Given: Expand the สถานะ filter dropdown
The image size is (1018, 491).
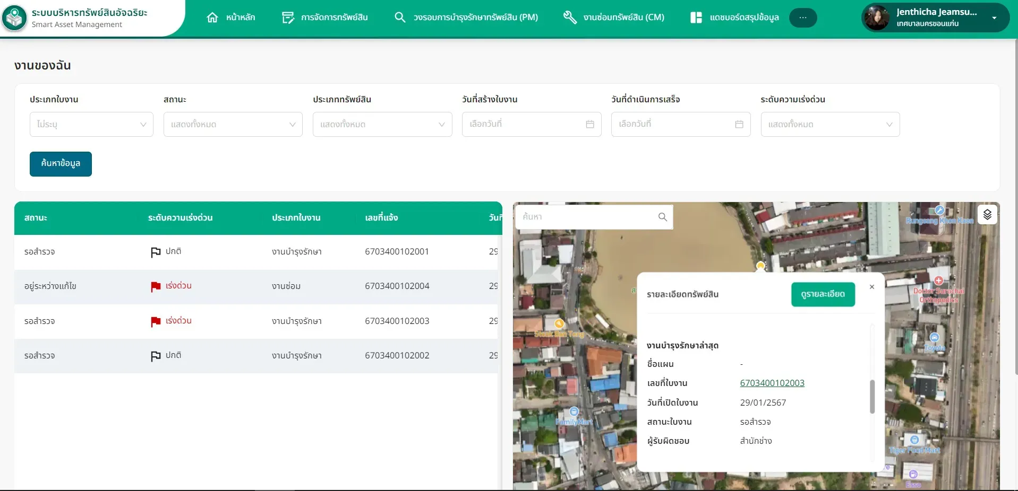Looking at the screenshot, I should pos(233,124).
